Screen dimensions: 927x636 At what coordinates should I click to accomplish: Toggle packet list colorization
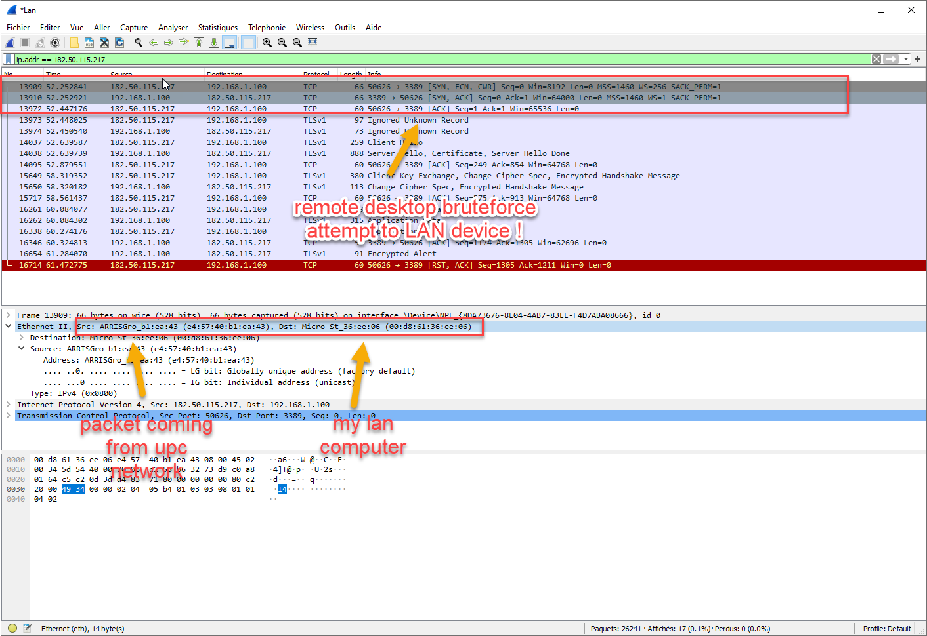coord(248,42)
